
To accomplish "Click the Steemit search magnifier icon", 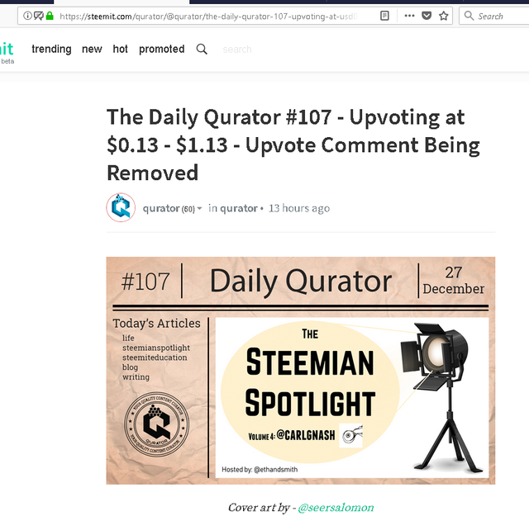I will point(202,50).
